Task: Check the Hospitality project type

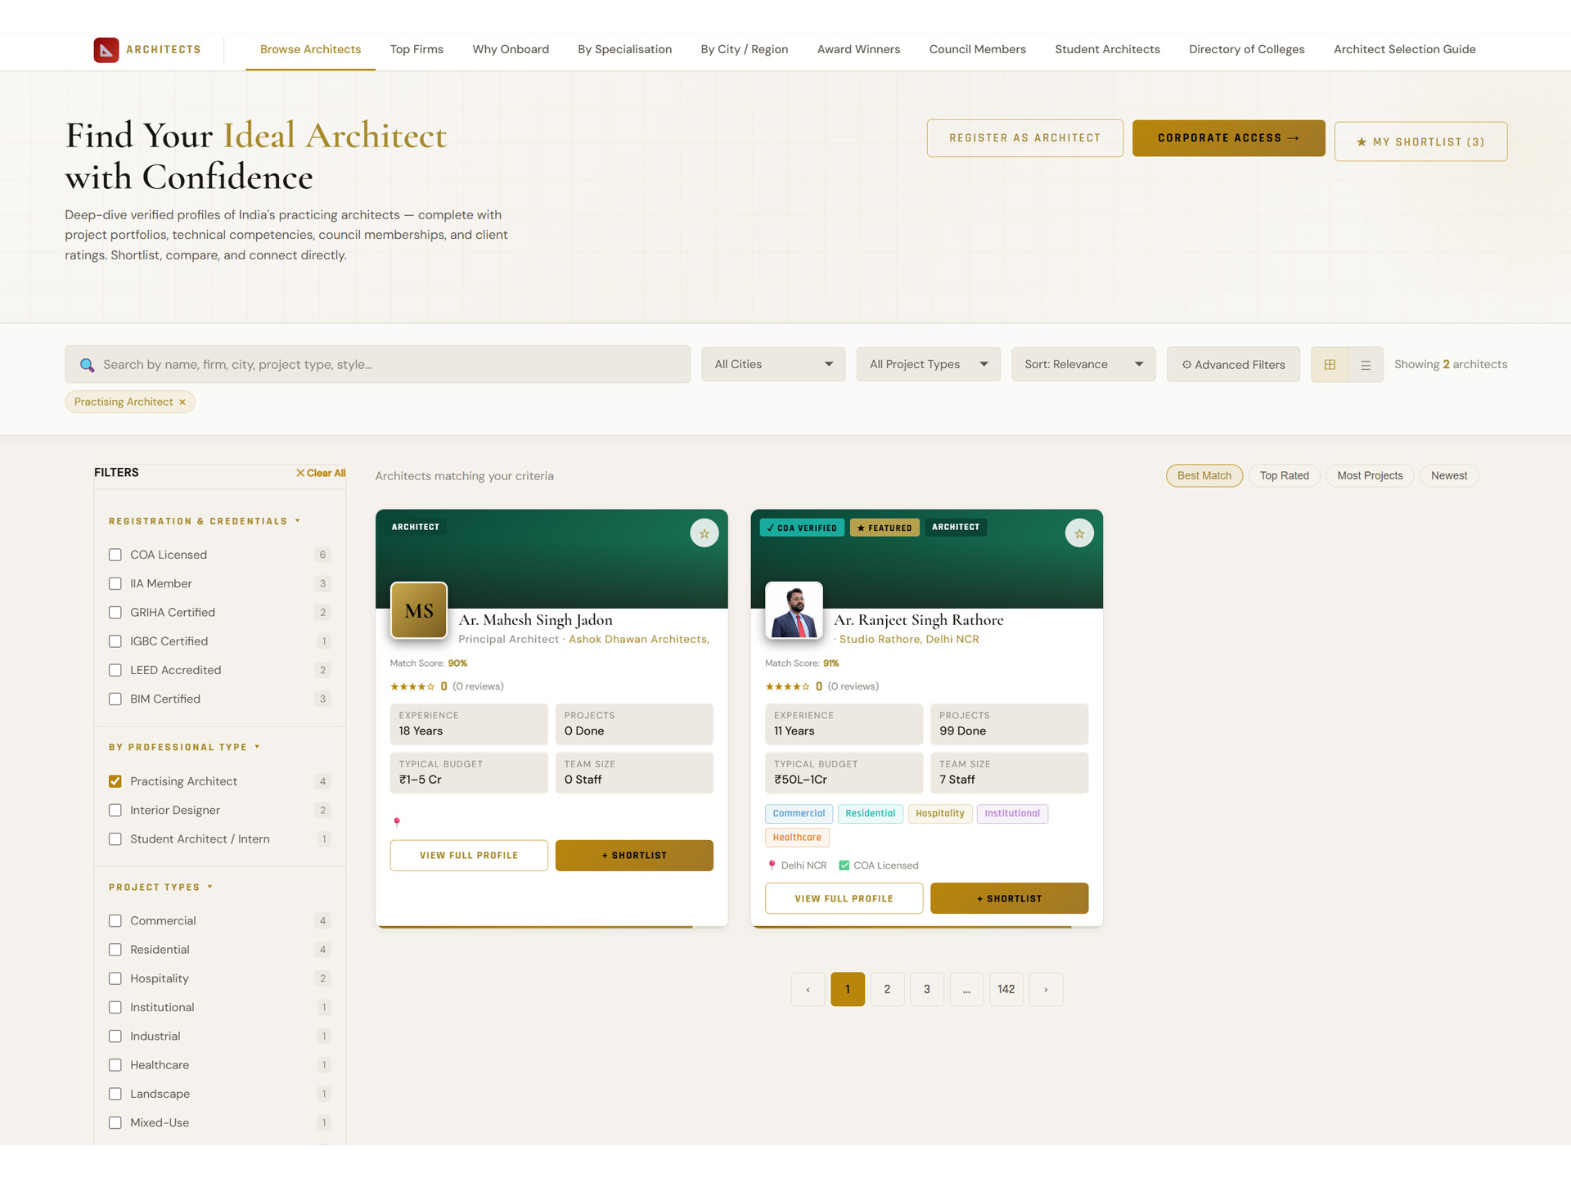Action: tap(115, 978)
